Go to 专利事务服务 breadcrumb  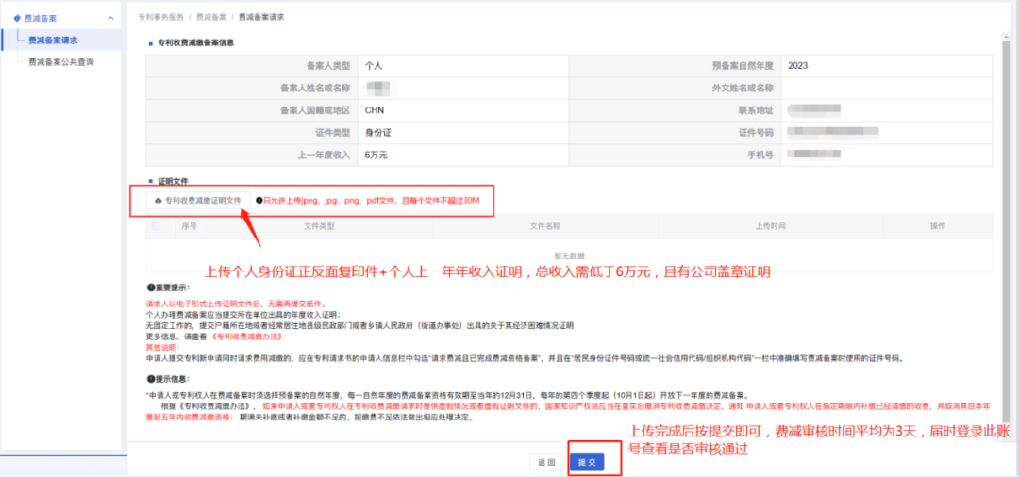coord(160,17)
